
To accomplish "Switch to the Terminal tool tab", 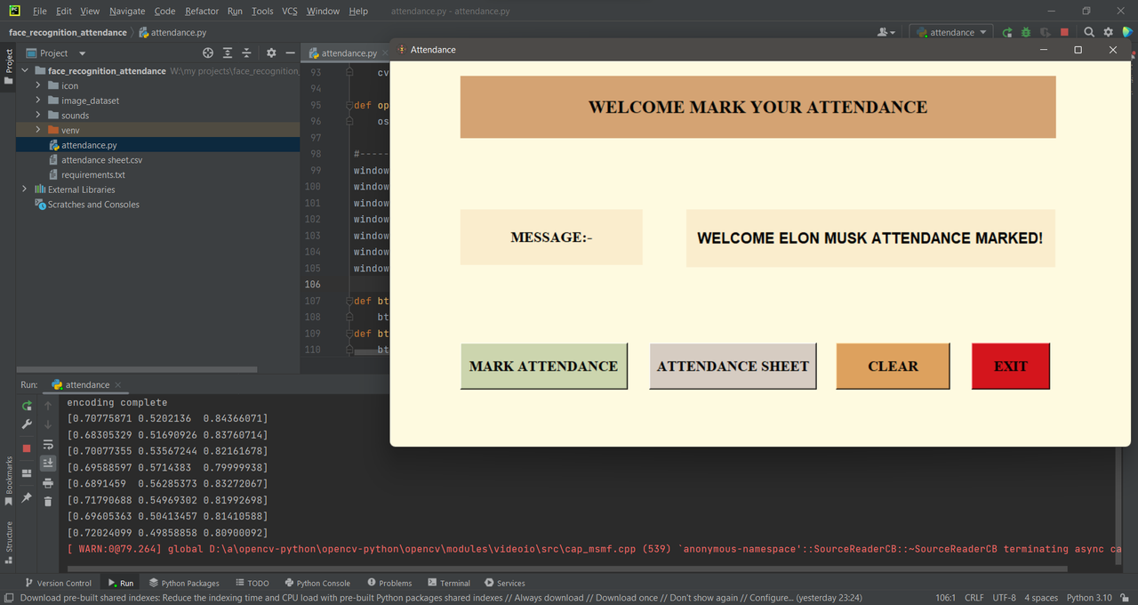I will (x=448, y=583).
